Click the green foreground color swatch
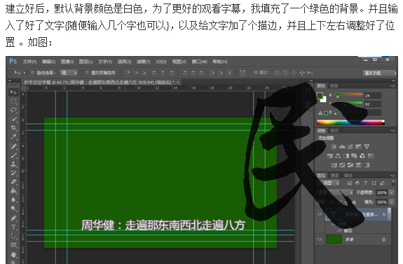Screen dimensions: 403x264 (320, 96)
